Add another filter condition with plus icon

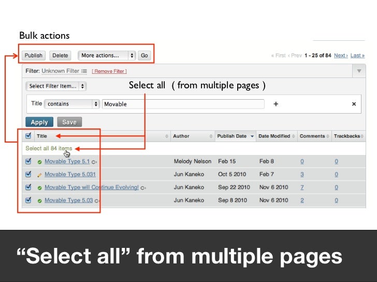click(x=276, y=104)
